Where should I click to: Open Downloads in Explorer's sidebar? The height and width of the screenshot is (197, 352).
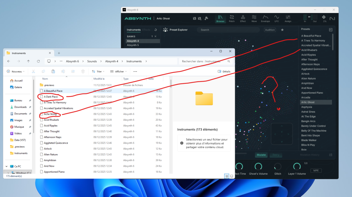(x=20, y=107)
